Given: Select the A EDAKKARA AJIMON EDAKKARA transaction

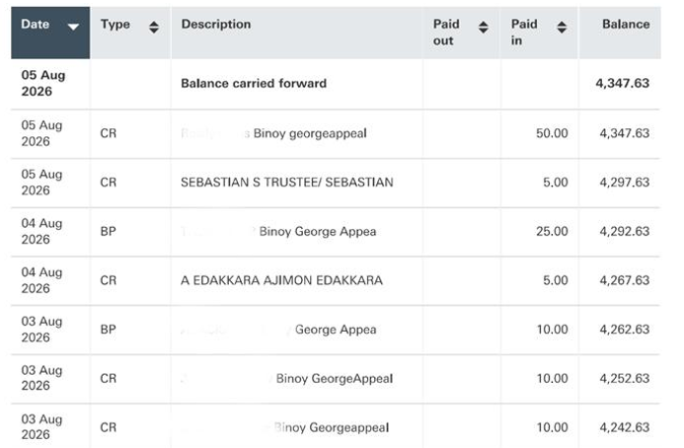Looking at the screenshot, I should [336, 280].
